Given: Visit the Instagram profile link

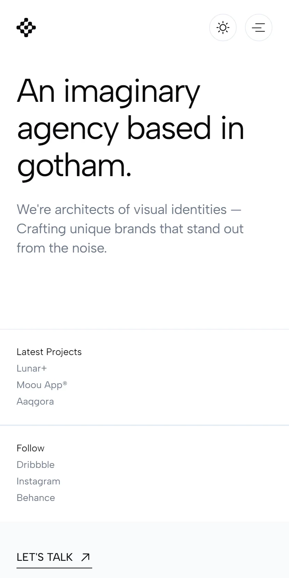Looking at the screenshot, I should tap(38, 481).
